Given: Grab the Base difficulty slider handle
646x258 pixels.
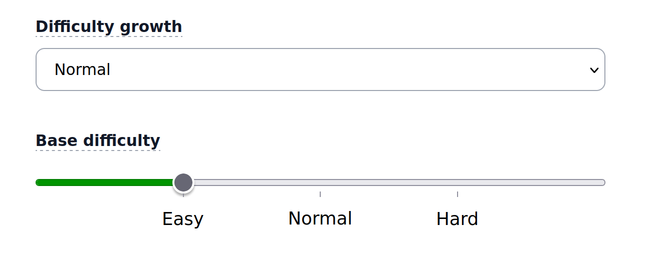Looking at the screenshot, I should click(x=183, y=182).
